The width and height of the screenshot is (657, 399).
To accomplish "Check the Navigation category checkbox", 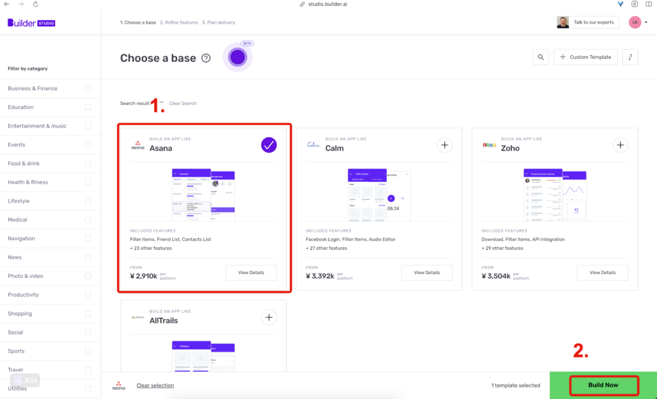I will coord(88,238).
